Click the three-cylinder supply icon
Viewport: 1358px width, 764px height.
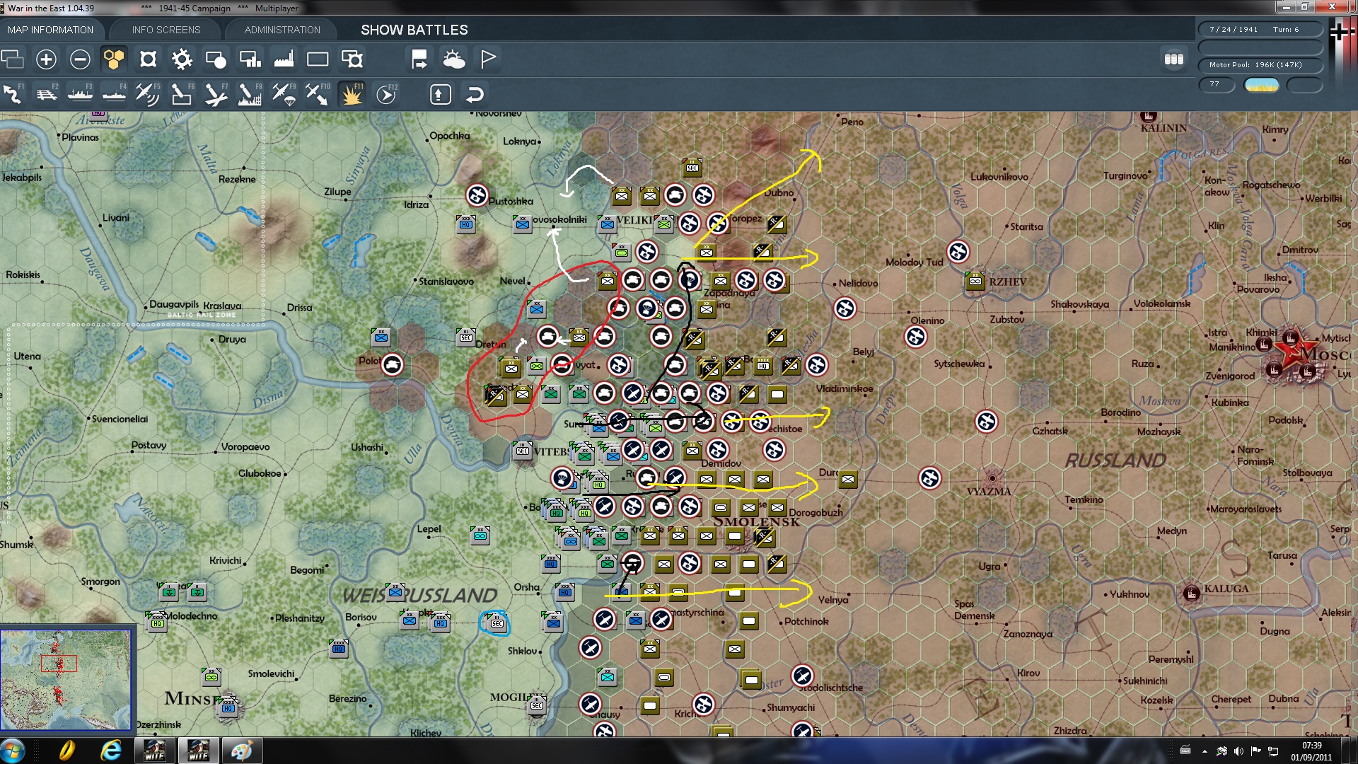point(1174,59)
